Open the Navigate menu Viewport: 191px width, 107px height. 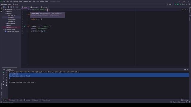click(16, 1)
